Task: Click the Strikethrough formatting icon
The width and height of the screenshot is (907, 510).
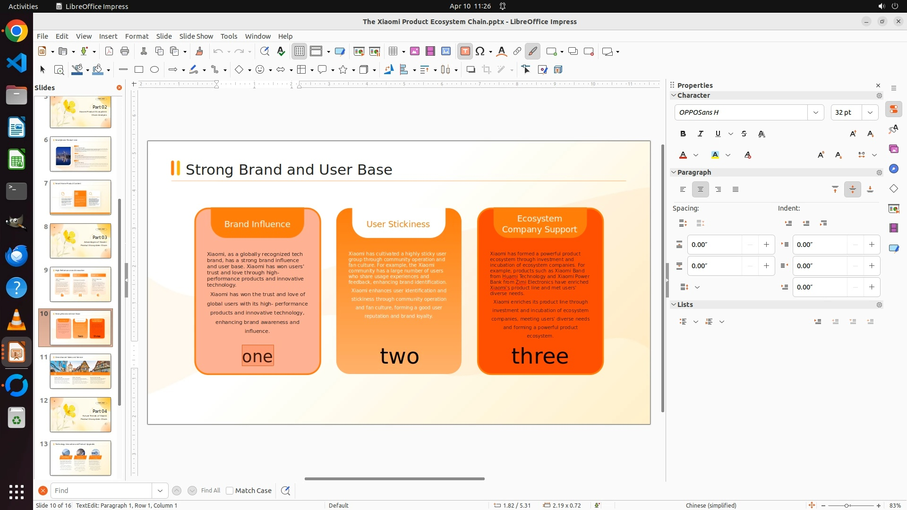Action: tap(744, 134)
